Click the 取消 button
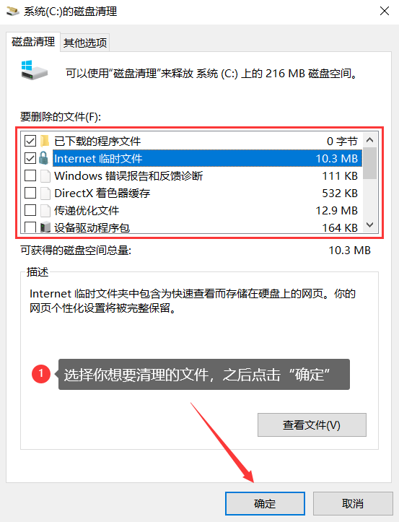The image size is (399, 522). tap(353, 503)
